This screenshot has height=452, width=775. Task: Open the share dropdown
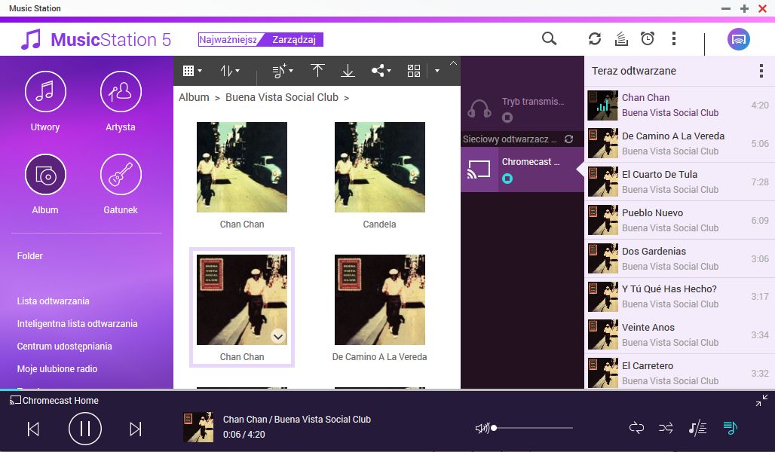pos(381,71)
